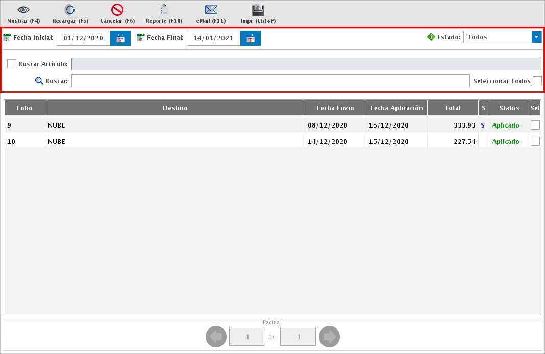
Task: Send via the eMail envelope icon
Action: (211, 10)
